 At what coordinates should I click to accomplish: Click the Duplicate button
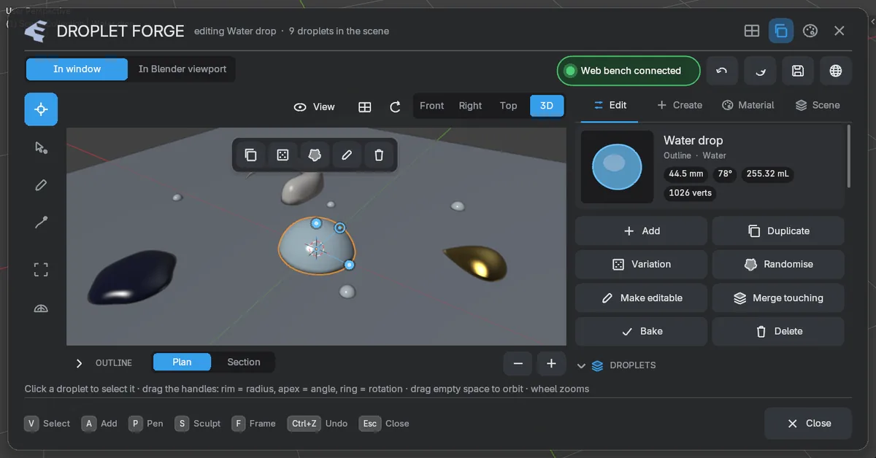pos(778,230)
